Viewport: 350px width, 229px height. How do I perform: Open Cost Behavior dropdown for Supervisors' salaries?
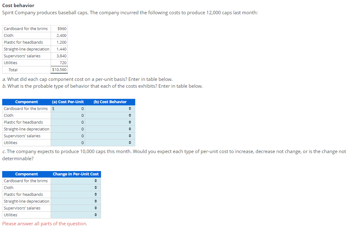(x=110, y=136)
